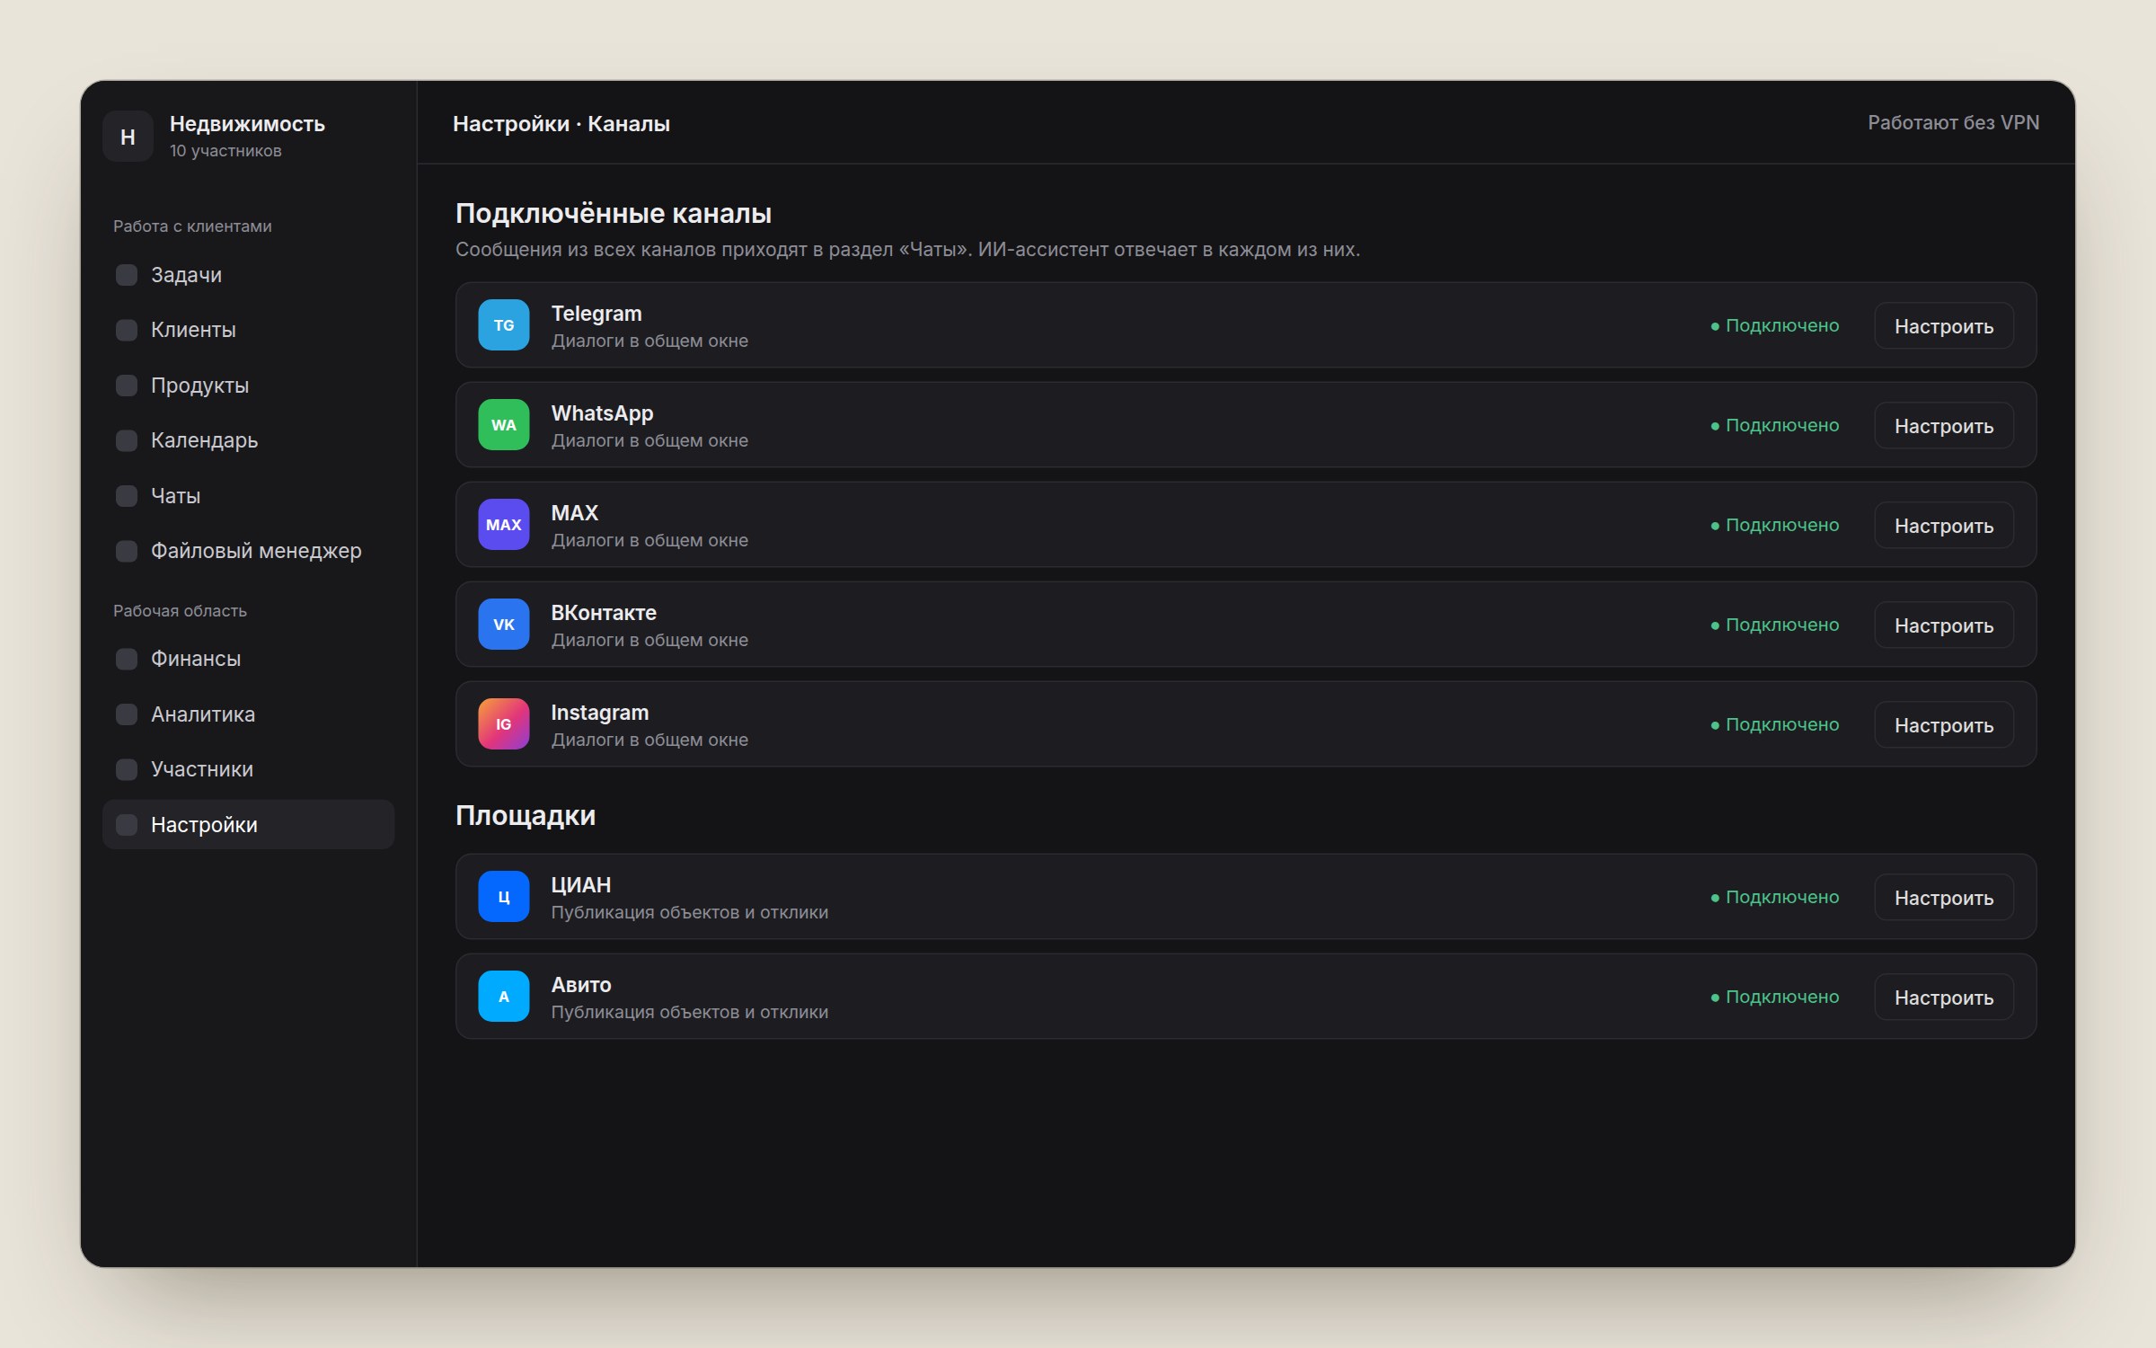Click the workspace avatar letter Н
This screenshot has width=2156, height=1348.
pyautogui.click(x=128, y=137)
